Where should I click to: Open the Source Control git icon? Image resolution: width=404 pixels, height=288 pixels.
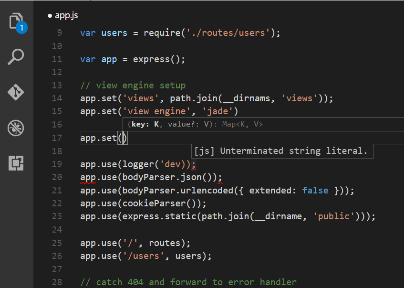(x=16, y=92)
